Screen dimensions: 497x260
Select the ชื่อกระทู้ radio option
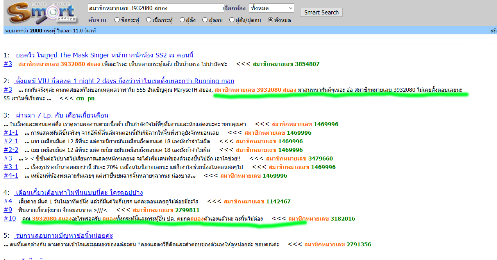point(117,20)
